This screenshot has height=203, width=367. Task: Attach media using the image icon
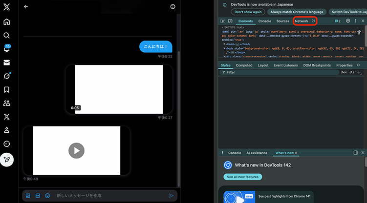point(28,196)
